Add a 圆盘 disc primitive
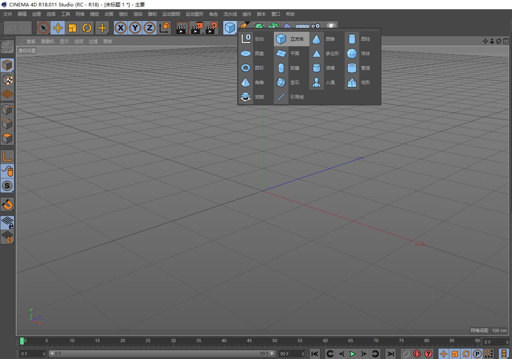512x359 pixels. pos(256,53)
